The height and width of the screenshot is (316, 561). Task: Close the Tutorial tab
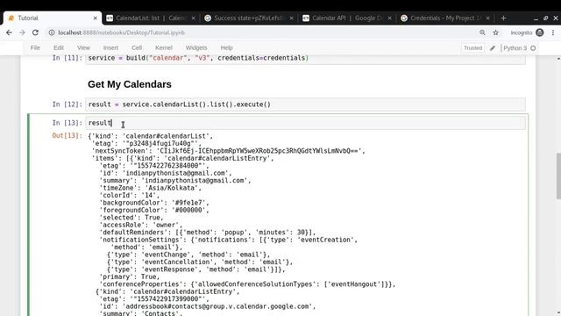pos(96,18)
